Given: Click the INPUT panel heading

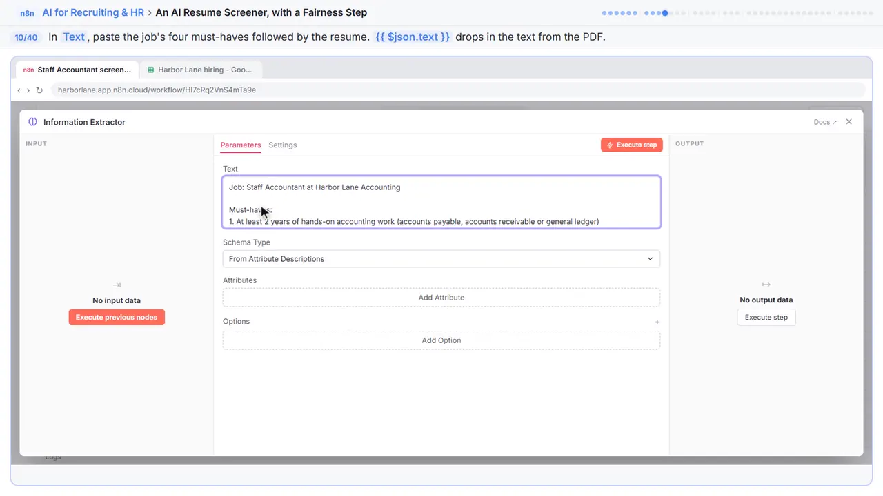Looking at the screenshot, I should coord(36,144).
